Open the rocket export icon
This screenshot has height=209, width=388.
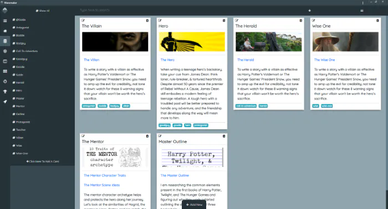tap(5, 102)
